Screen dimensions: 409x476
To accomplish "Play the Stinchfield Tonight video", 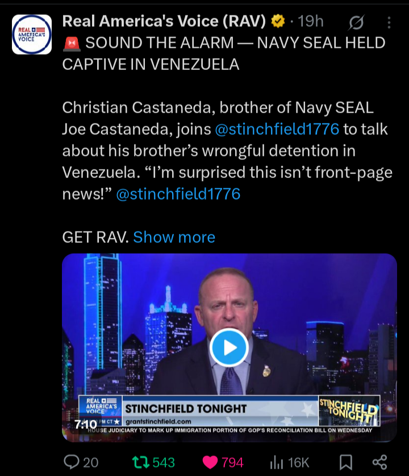I will pyautogui.click(x=229, y=347).
